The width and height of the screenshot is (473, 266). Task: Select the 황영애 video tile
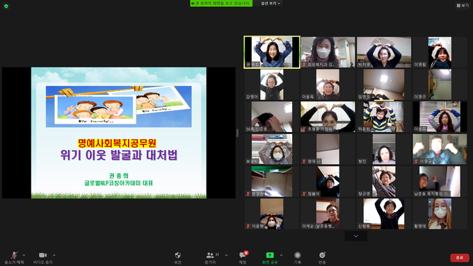pos(440,214)
